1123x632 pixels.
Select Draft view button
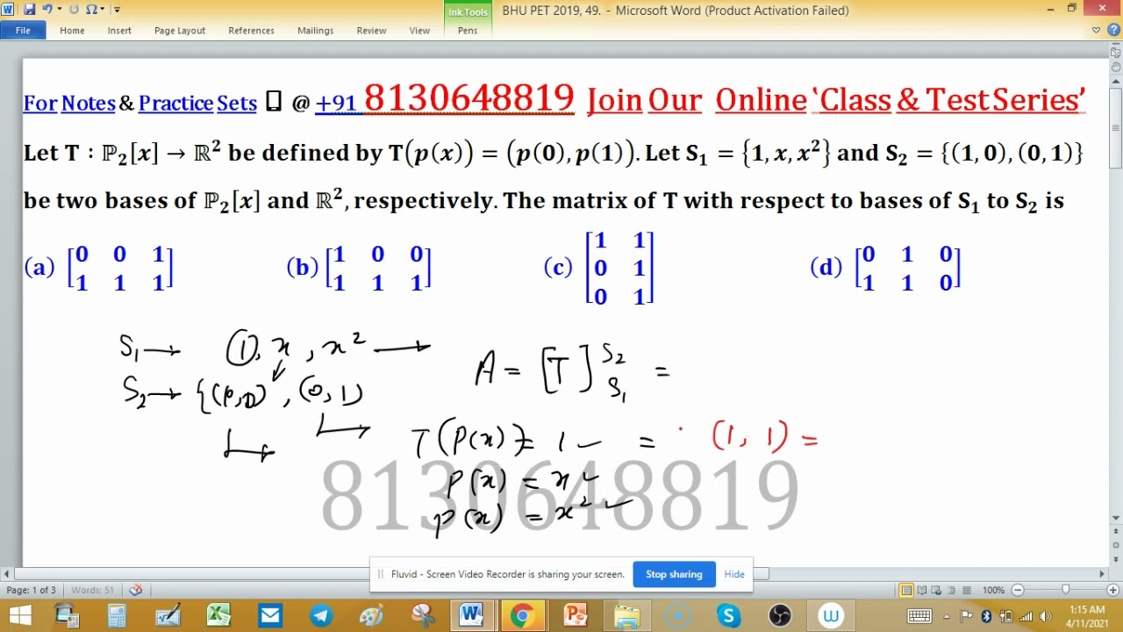tap(967, 590)
